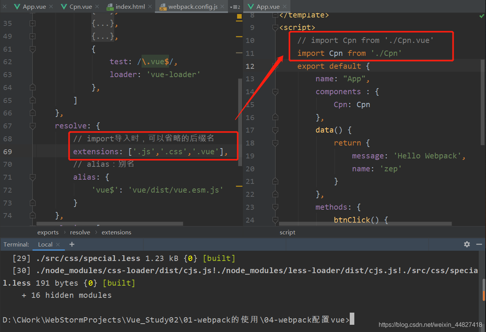
Task: Close the Local terminal session
Action: [58, 245]
